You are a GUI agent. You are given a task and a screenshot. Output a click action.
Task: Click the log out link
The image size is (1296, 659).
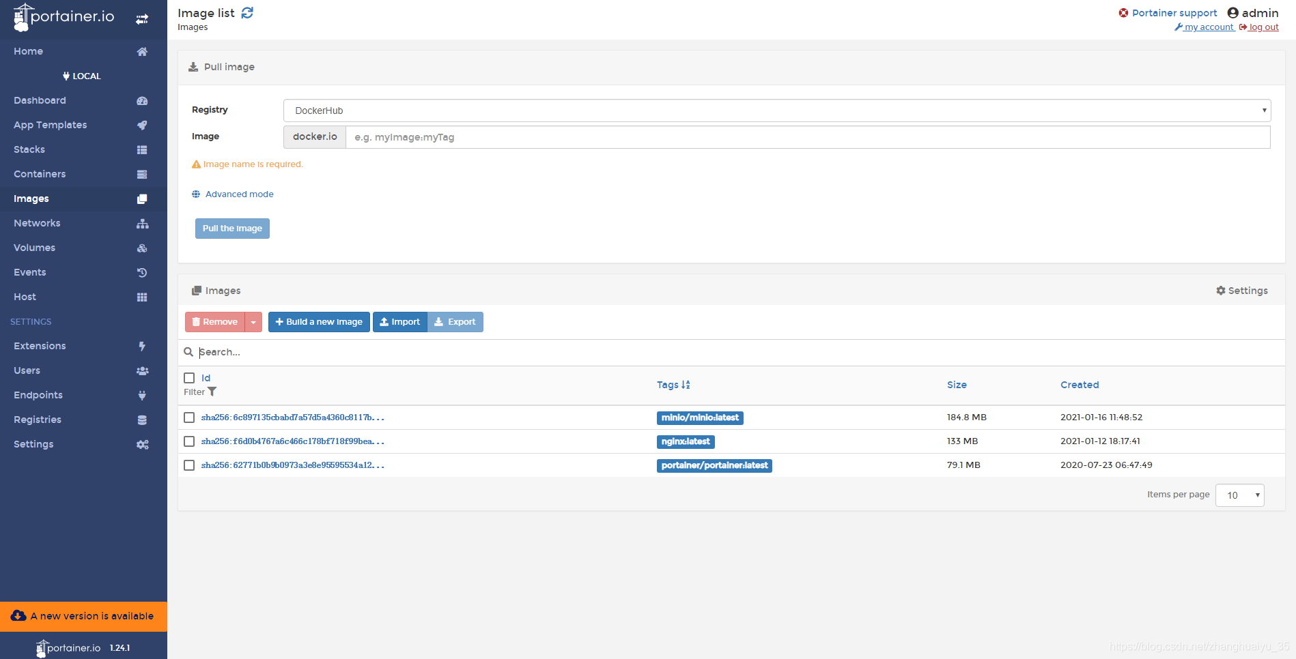1259,27
